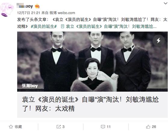This screenshot has width=168, height=131.
Task: Click the user avatar picture
Action: [x=7, y=10]
